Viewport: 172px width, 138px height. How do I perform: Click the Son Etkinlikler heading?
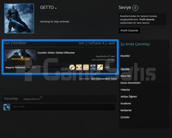(x=15, y=43)
